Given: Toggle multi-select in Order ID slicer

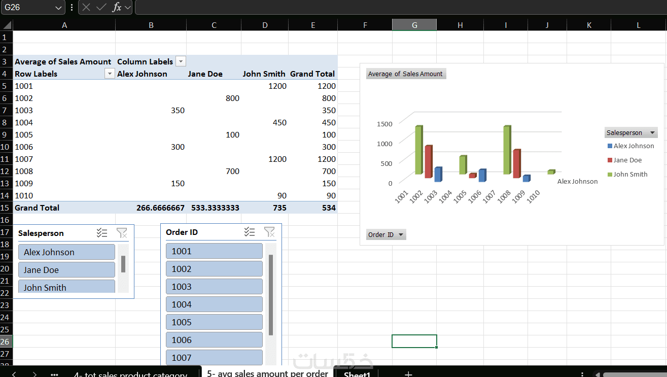Looking at the screenshot, I should point(250,232).
